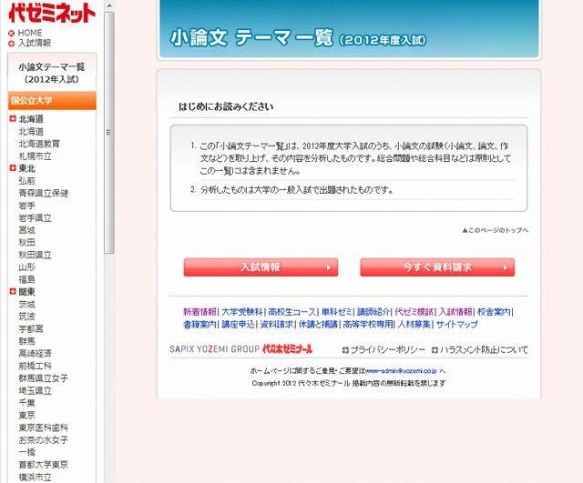Select 茨城 university

pos(26,305)
